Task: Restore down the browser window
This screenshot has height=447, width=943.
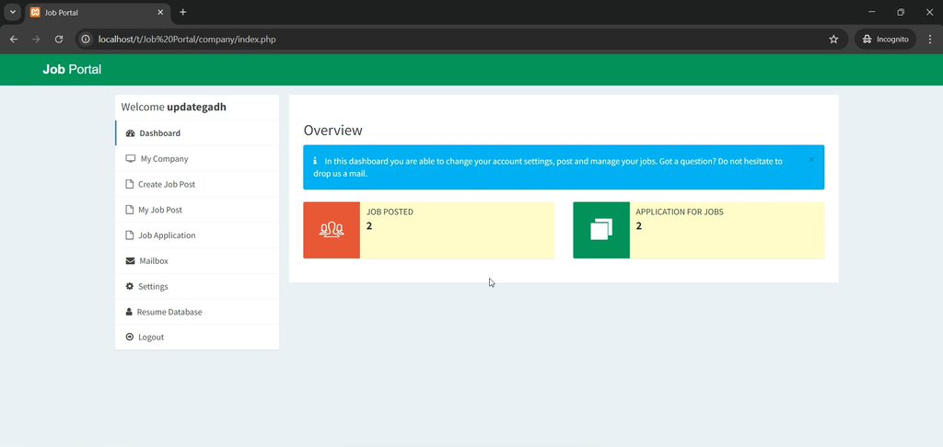Action: coord(901,12)
